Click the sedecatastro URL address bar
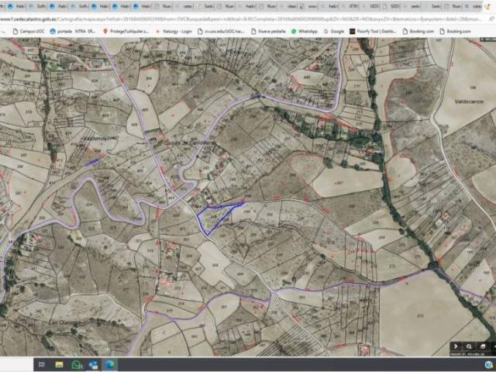 coord(232,19)
